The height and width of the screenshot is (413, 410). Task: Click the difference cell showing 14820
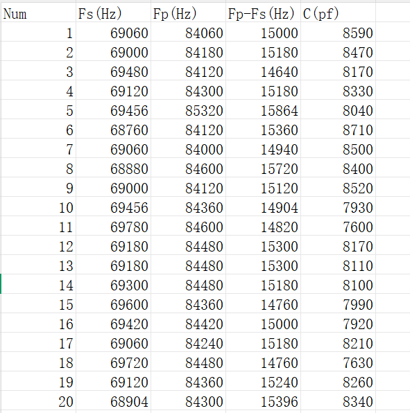coord(263,226)
